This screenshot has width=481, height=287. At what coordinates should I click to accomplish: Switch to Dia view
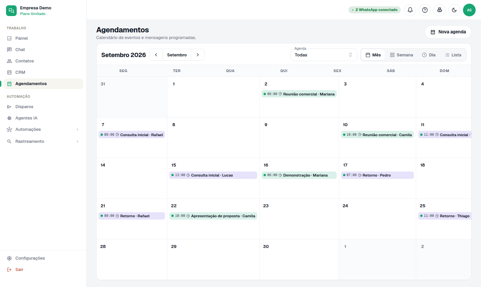[429, 55]
